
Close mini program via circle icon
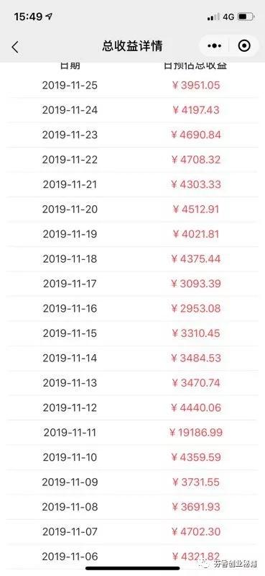pos(244,46)
